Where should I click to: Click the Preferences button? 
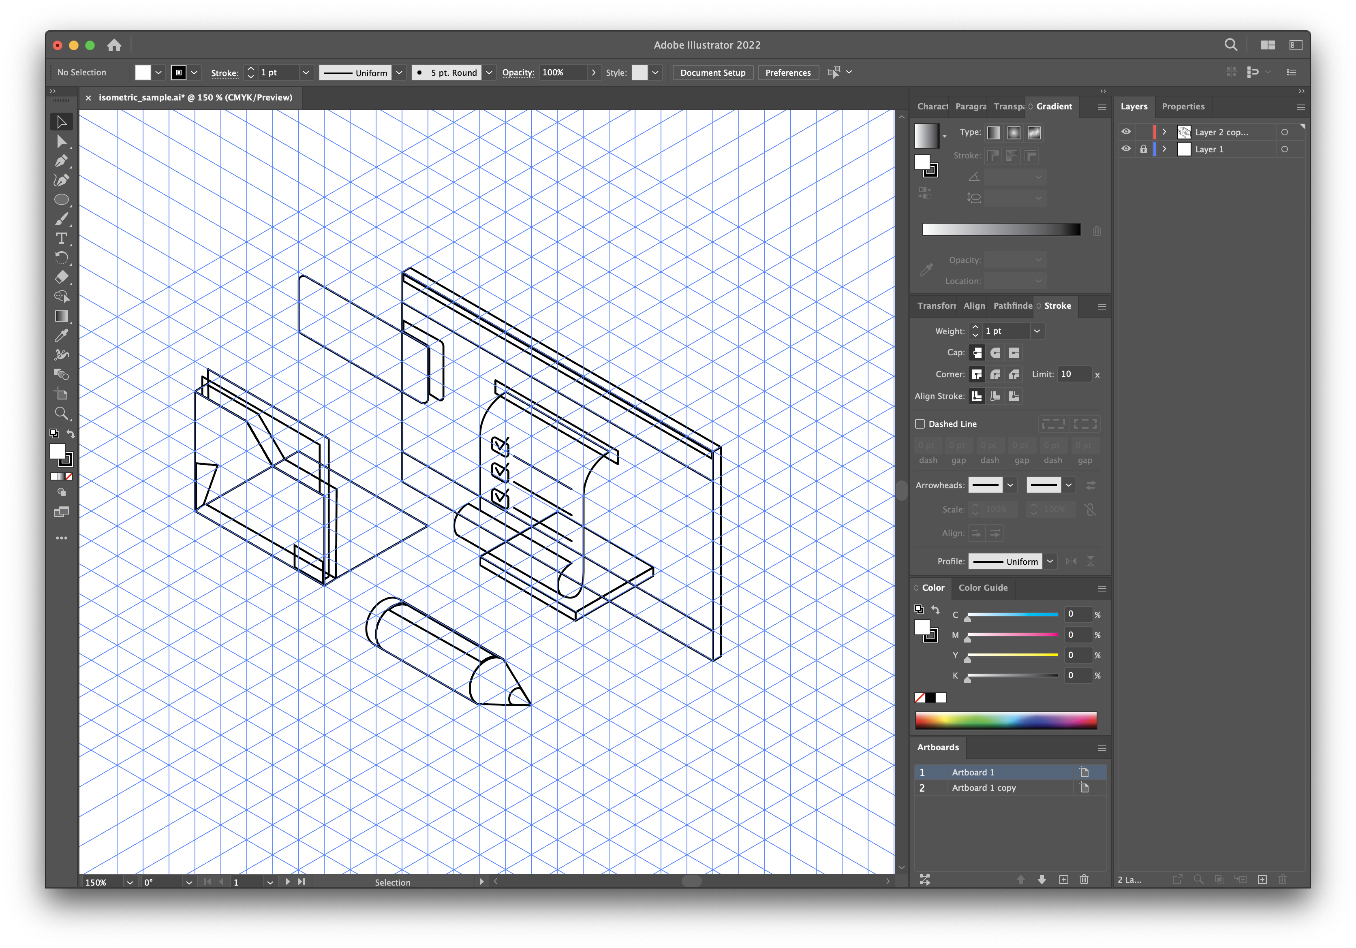click(x=788, y=73)
